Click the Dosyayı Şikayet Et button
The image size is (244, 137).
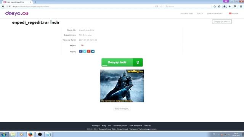click(x=222, y=22)
